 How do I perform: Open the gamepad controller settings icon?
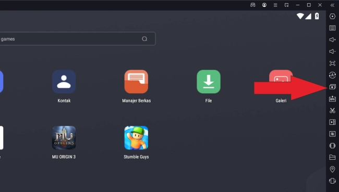click(x=253, y=5)
